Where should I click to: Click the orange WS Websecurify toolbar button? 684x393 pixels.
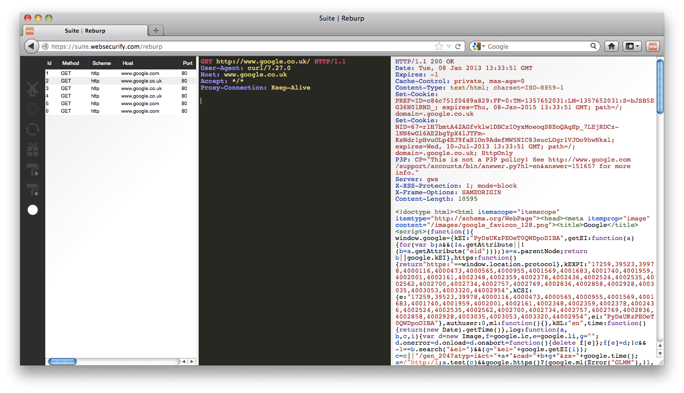pos(652,46)
